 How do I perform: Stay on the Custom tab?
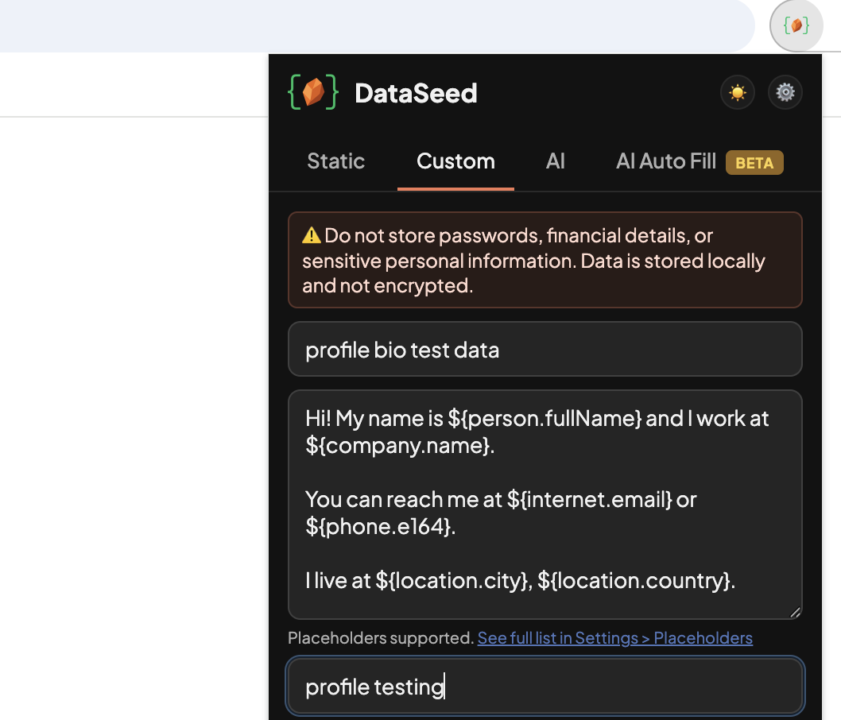tap(455, 161)
